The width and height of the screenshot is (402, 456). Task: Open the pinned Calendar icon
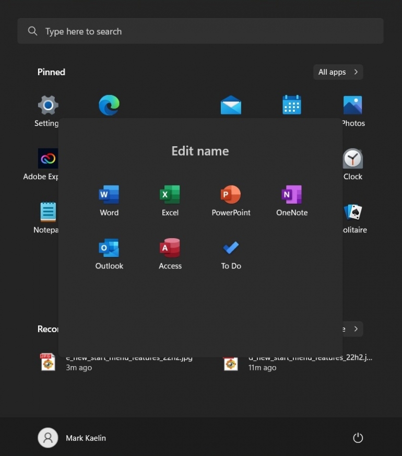(292, 104)
